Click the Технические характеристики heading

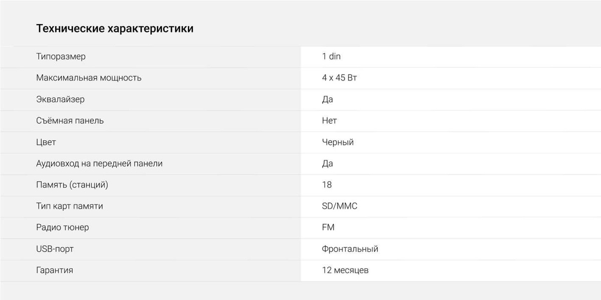[x=115, y=28]
